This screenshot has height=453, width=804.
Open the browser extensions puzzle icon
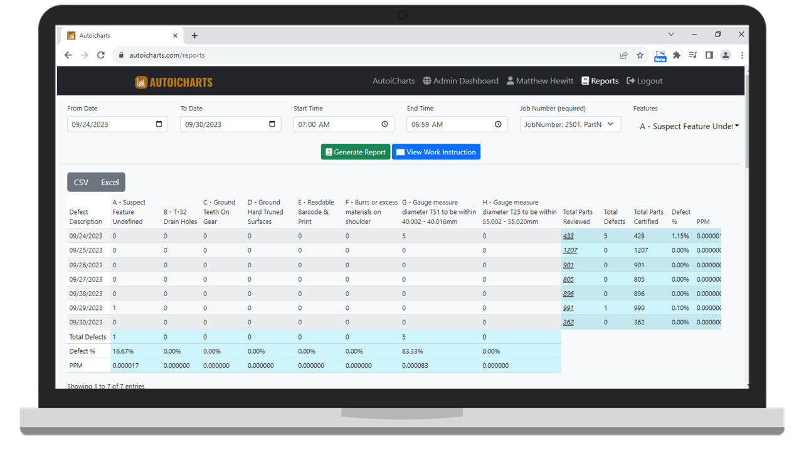(677, 55)
